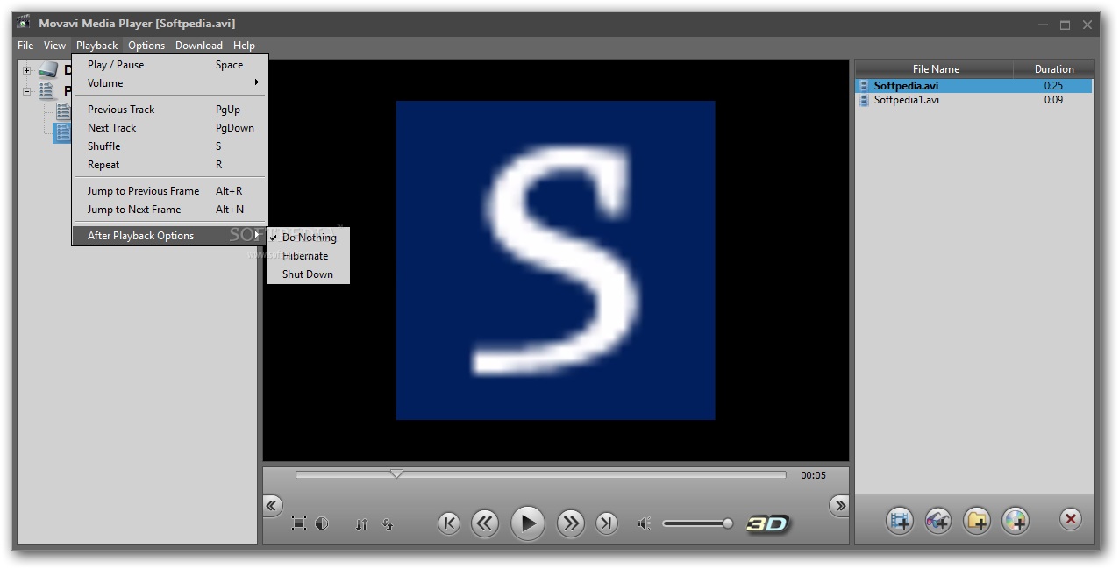Viewport: 1119px width, 569px height.
Task: Jump to the previous track button
Action: pos(449,523)
